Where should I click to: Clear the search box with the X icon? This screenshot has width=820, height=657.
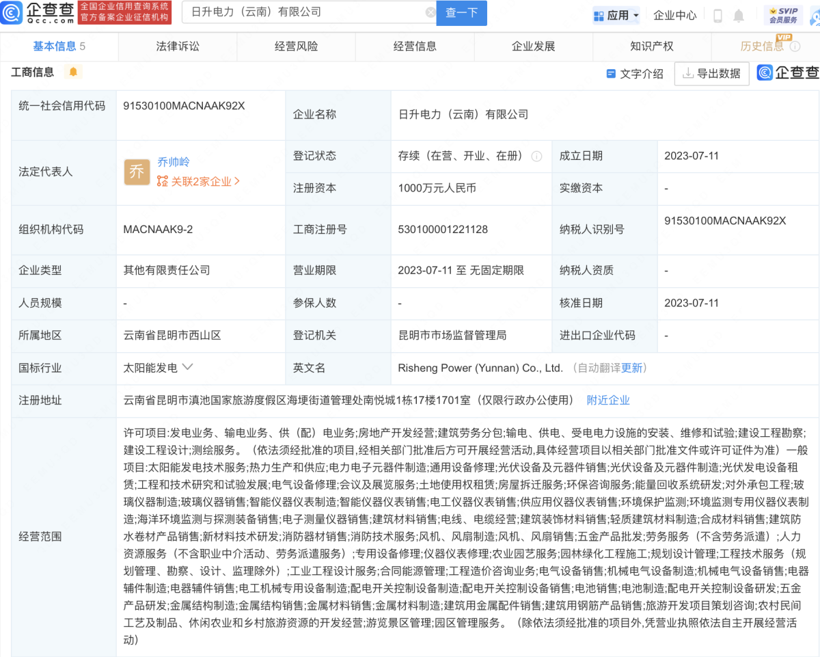point(430,12)
